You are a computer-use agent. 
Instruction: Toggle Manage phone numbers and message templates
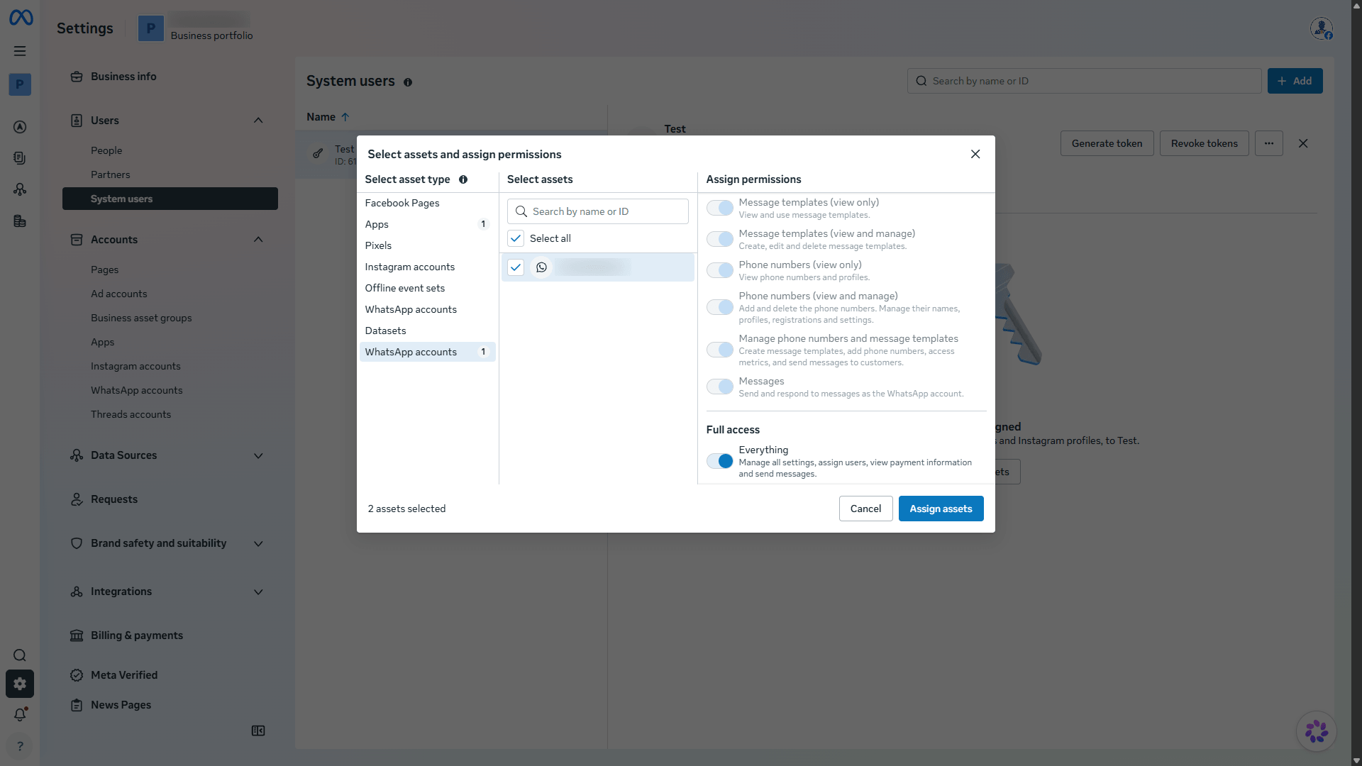720,350
